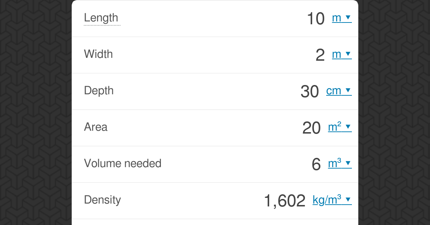Click the Depth value field showing 30

310,91
